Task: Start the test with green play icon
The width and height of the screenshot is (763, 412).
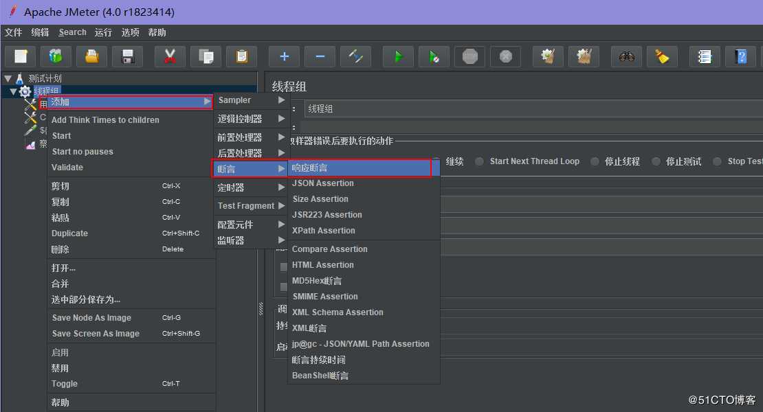Action: [x=398, y=57]
